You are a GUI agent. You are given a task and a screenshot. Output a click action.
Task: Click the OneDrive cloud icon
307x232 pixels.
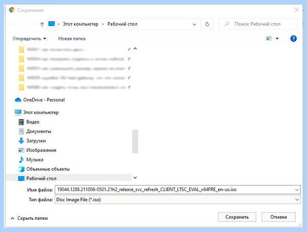(x=18, y=100)
